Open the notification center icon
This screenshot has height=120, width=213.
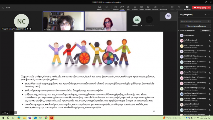210,118
